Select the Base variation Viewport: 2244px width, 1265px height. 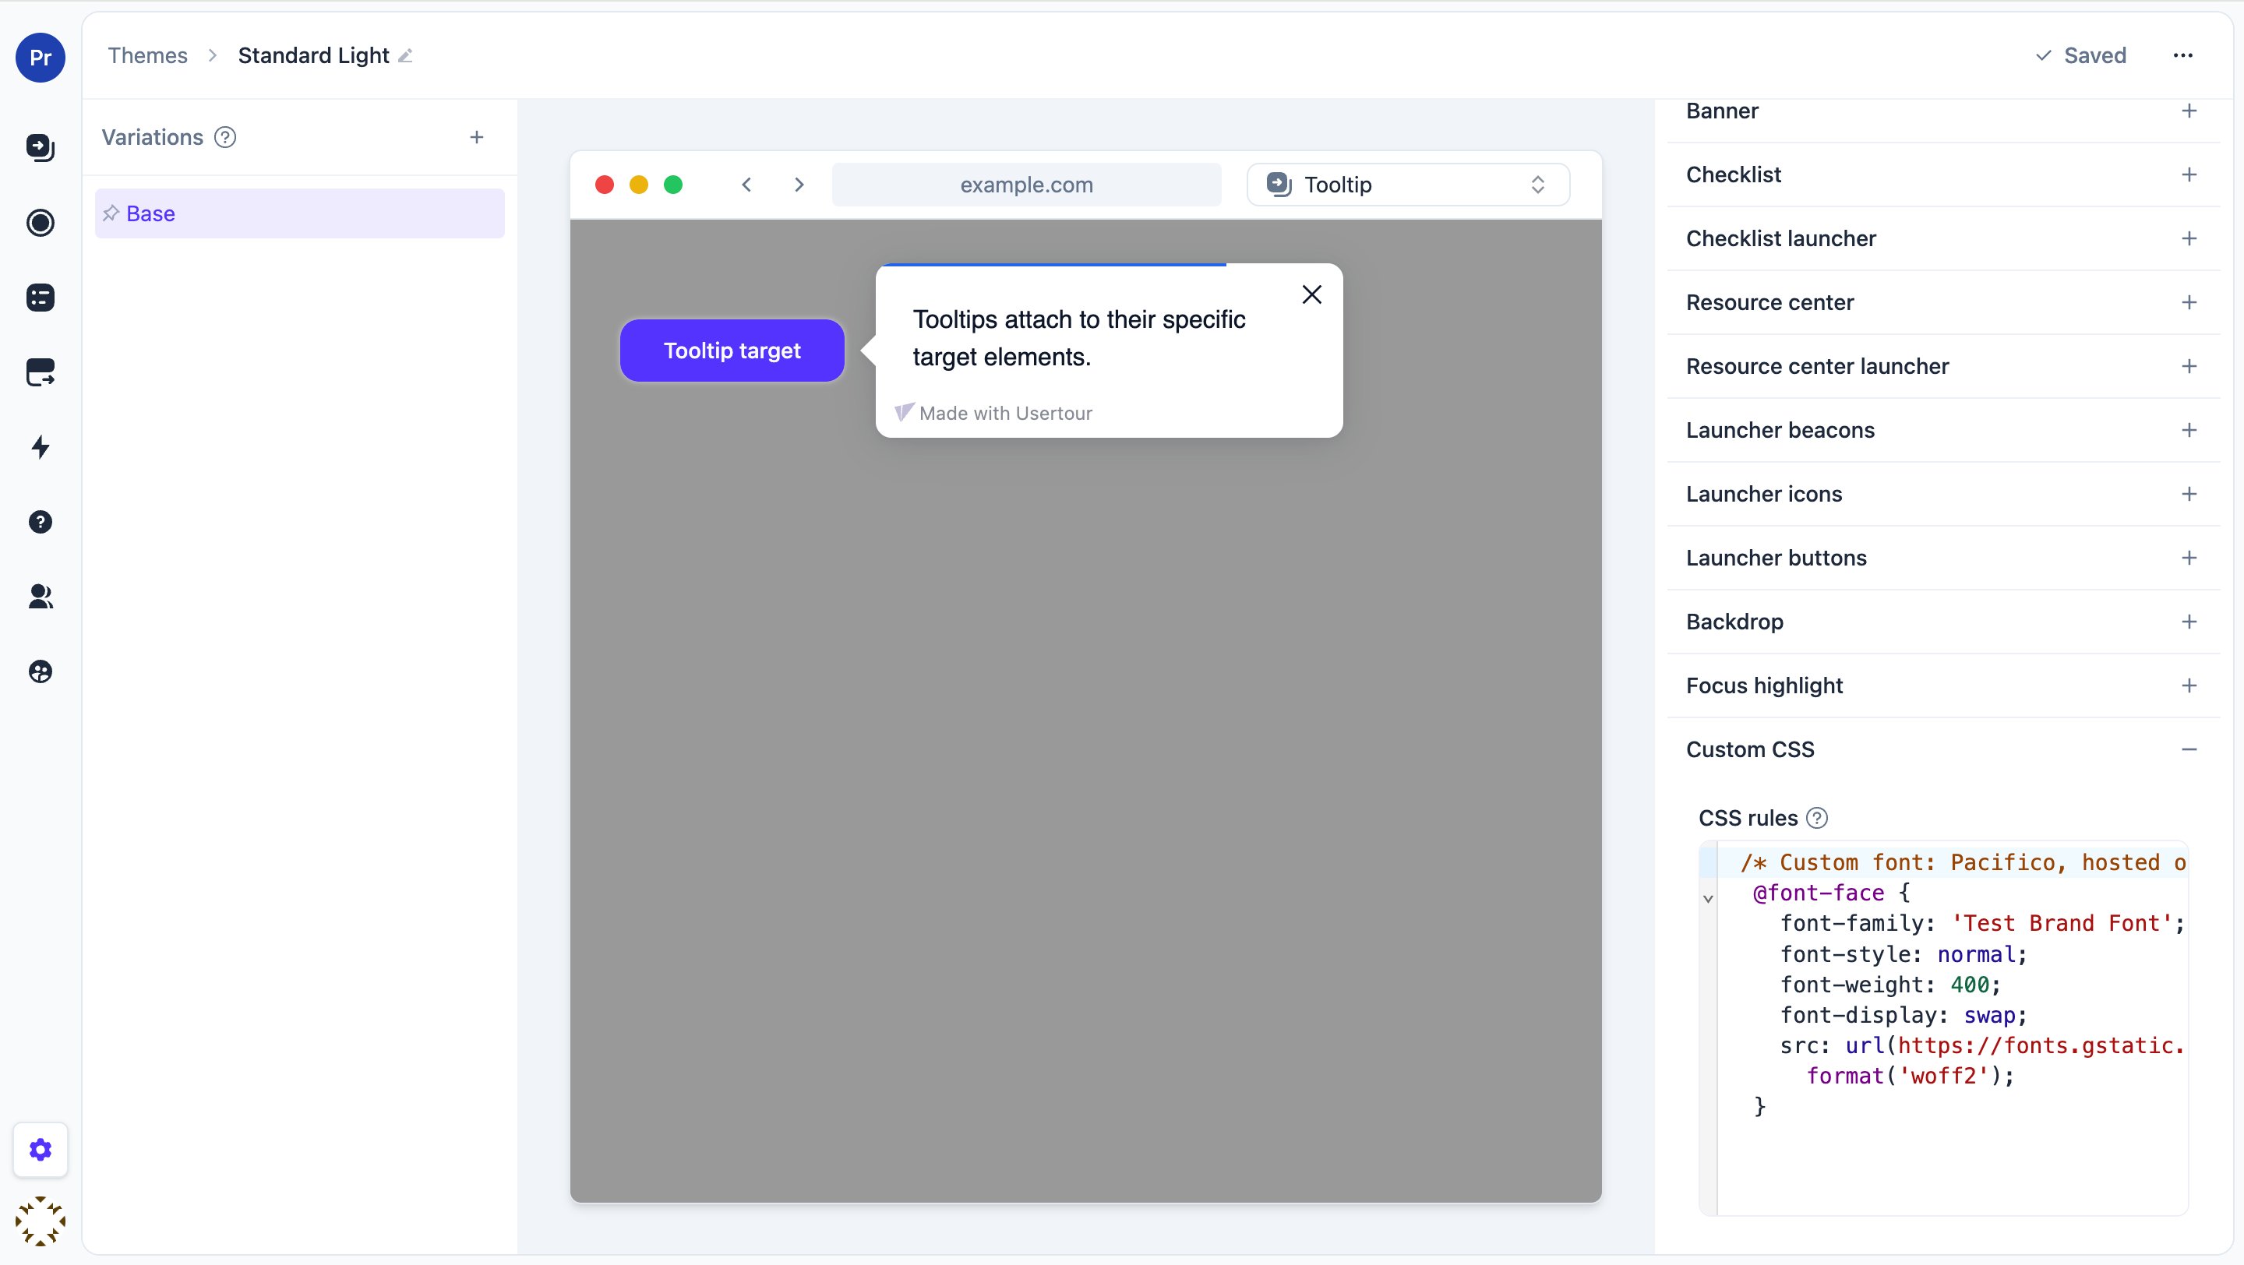click(x=300, y=213)
